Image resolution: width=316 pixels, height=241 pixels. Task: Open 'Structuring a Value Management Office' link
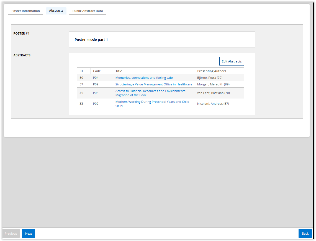click(154, 84)
